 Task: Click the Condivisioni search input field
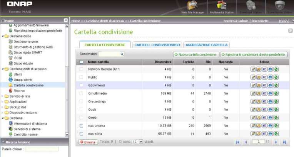pos(111,54)
